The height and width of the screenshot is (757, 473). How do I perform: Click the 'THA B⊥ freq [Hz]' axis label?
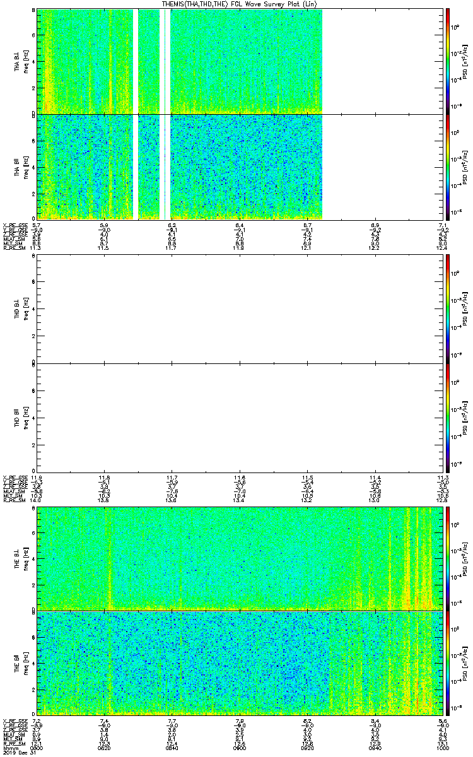[21, 61]
